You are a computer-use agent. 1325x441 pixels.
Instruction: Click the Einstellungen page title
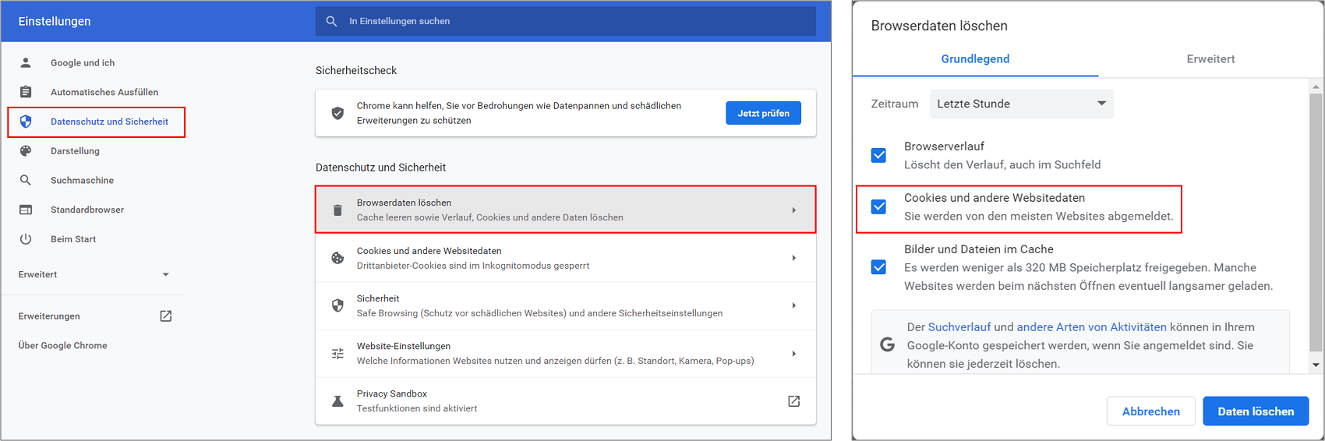pos(55,21)
